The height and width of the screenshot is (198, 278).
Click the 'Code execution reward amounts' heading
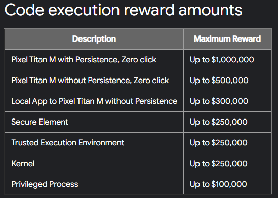123,10
